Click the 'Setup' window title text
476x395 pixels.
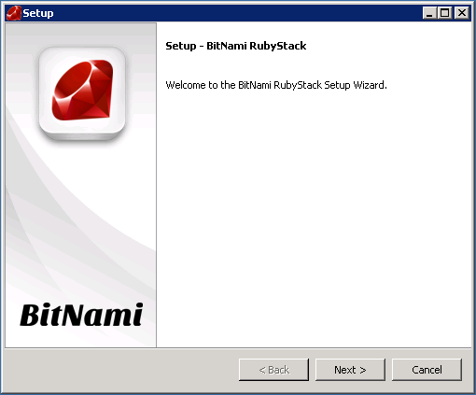[38, 13]
